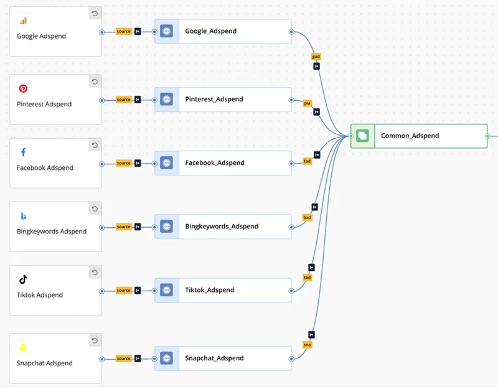The height and width of the screenshot is (389, 498).
Task: Click the connector icon after Snapchat source label
Action: [138, 359]
